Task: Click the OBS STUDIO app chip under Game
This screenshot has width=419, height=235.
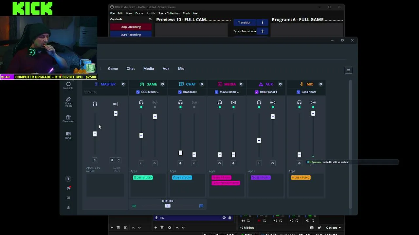Action: (143, 178)
